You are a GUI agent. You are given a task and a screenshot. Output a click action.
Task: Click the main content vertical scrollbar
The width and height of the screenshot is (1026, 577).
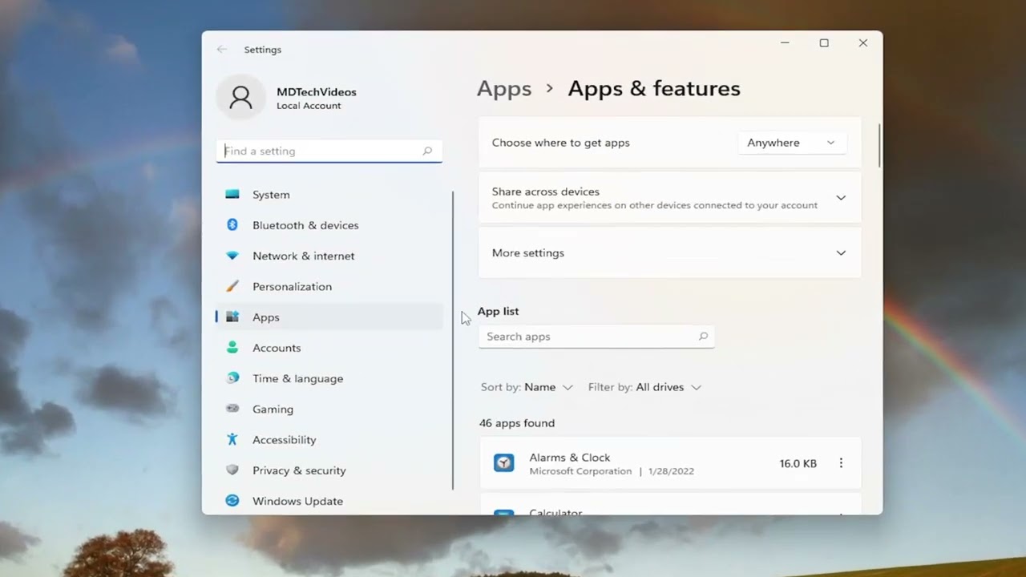pyautogui.click(x=879, y=146)
